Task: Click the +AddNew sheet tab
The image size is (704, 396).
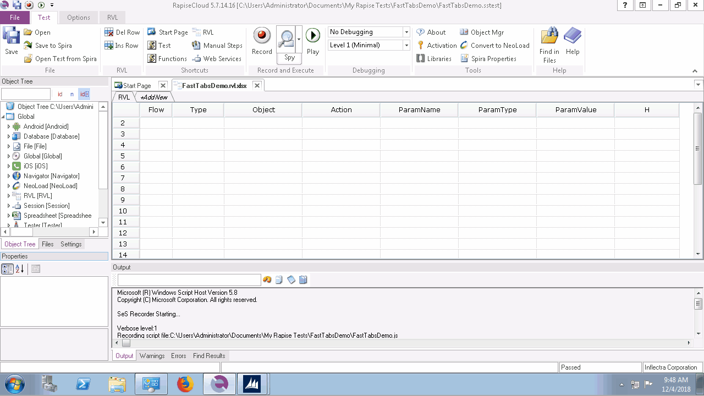Action: pyautogui.click(x=154, y=97)
